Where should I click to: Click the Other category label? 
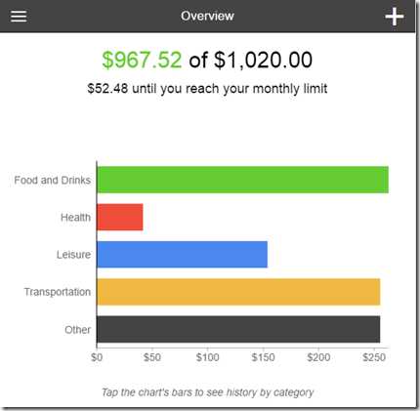[x=77, y=330]
